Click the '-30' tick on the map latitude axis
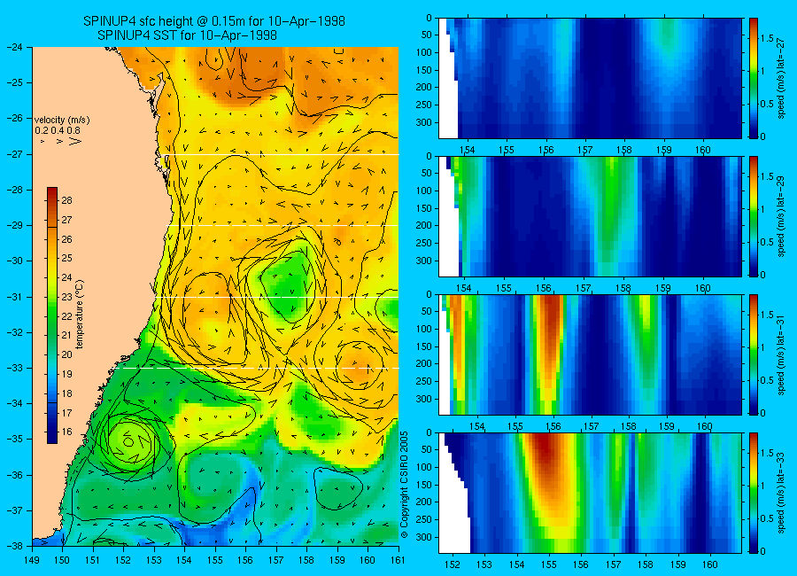 pos(15,261)
